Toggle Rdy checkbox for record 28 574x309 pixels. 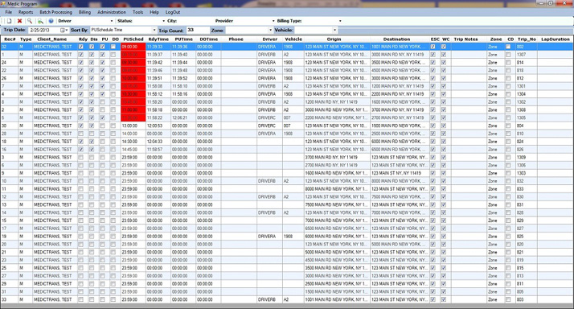[x=81, y=134]
